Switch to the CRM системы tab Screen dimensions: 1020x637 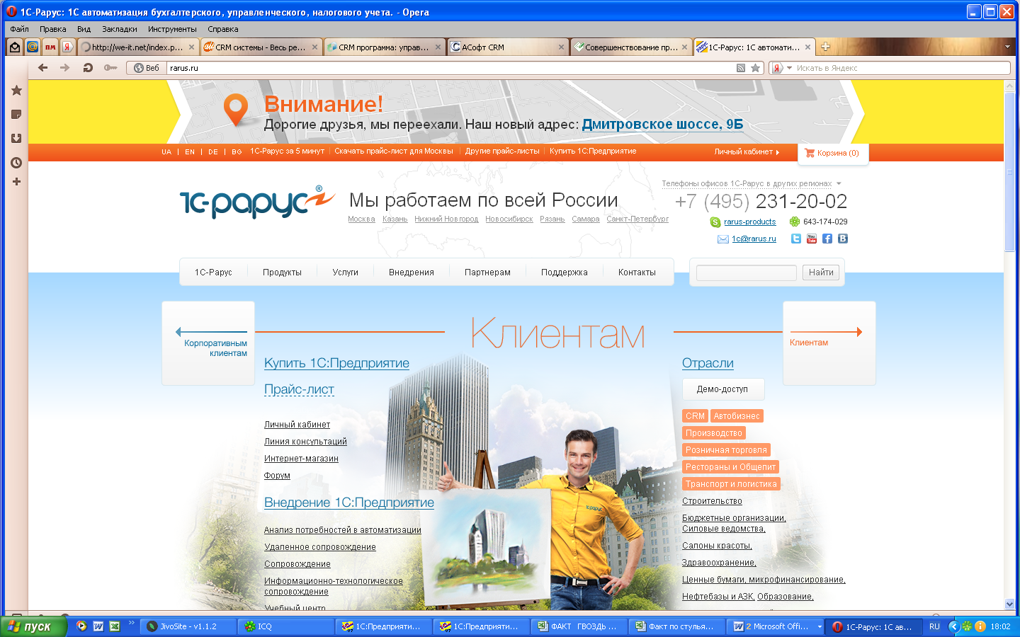261,47
